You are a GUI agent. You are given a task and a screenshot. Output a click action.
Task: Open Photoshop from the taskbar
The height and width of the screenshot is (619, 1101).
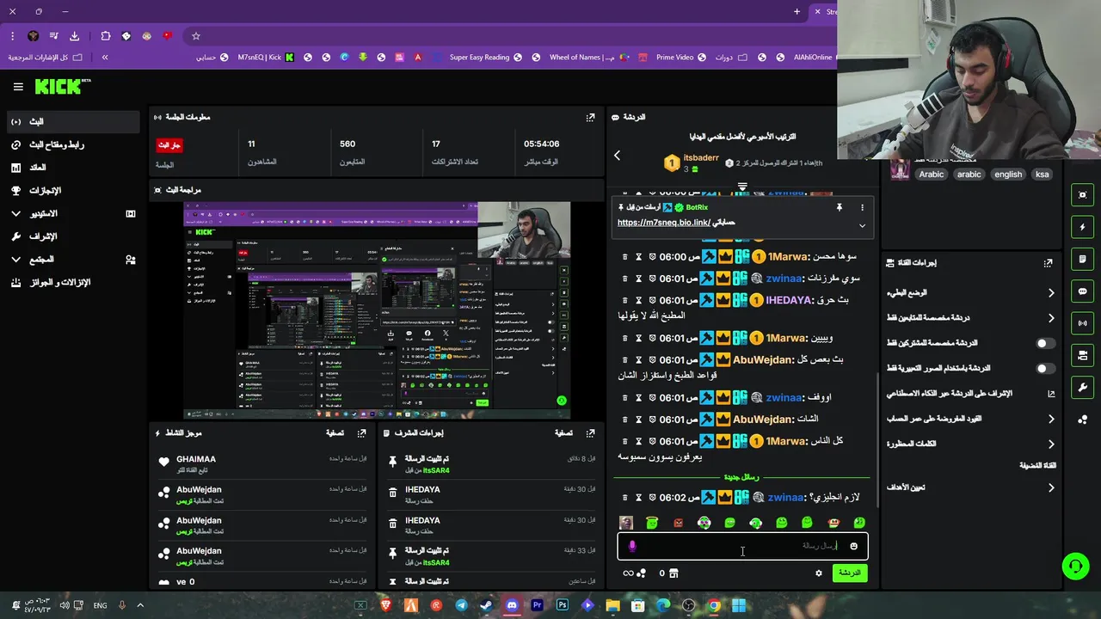pyautogui.click(x=563, y=605)
